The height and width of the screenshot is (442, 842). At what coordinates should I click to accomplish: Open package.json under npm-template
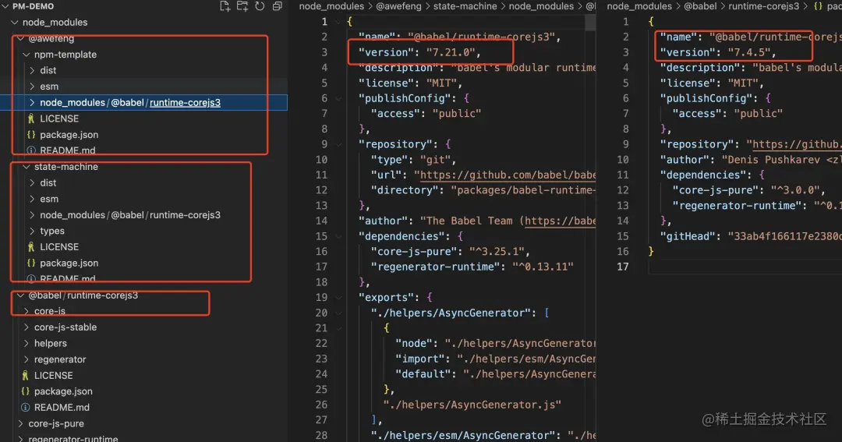point(69,135)
